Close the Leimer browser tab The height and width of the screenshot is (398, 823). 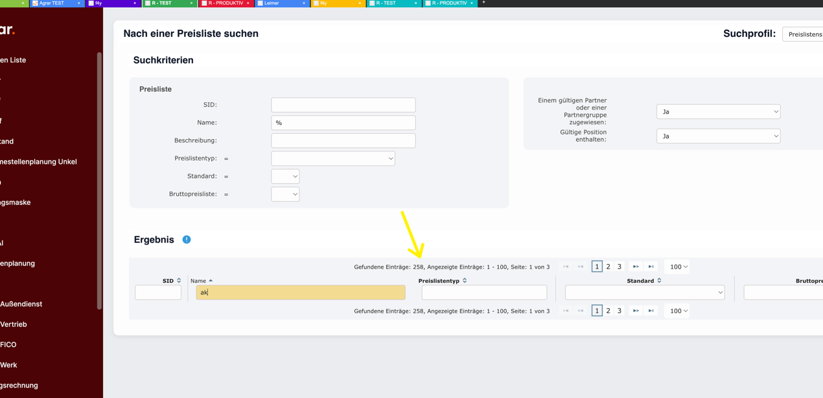304,3
